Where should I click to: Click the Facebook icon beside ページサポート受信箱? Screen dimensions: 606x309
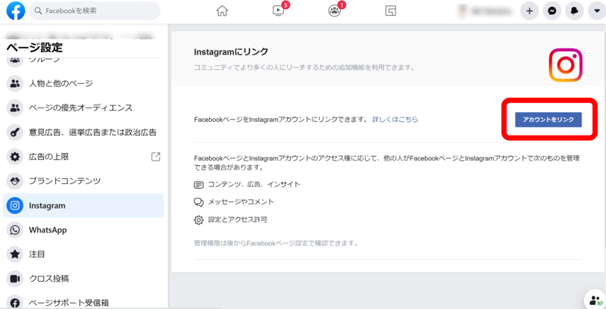pos(15,303)
